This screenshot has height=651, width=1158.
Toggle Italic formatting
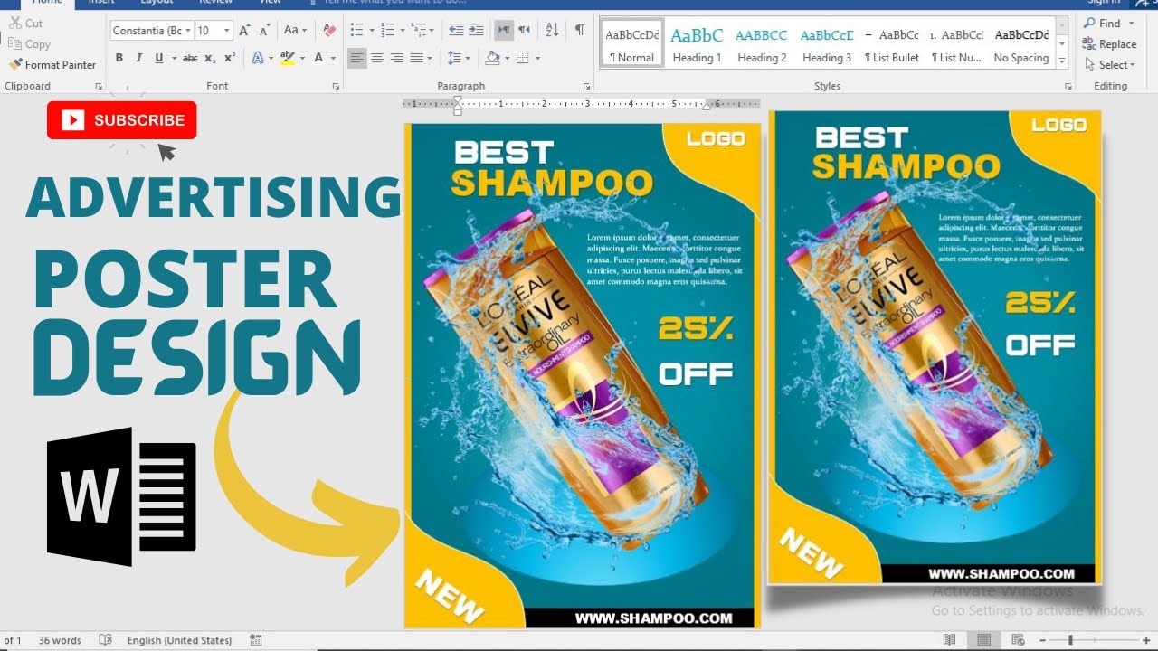[138, 58]
